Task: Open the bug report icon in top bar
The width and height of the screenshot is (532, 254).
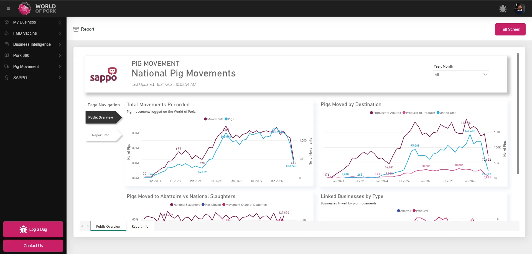Action: 503,9
